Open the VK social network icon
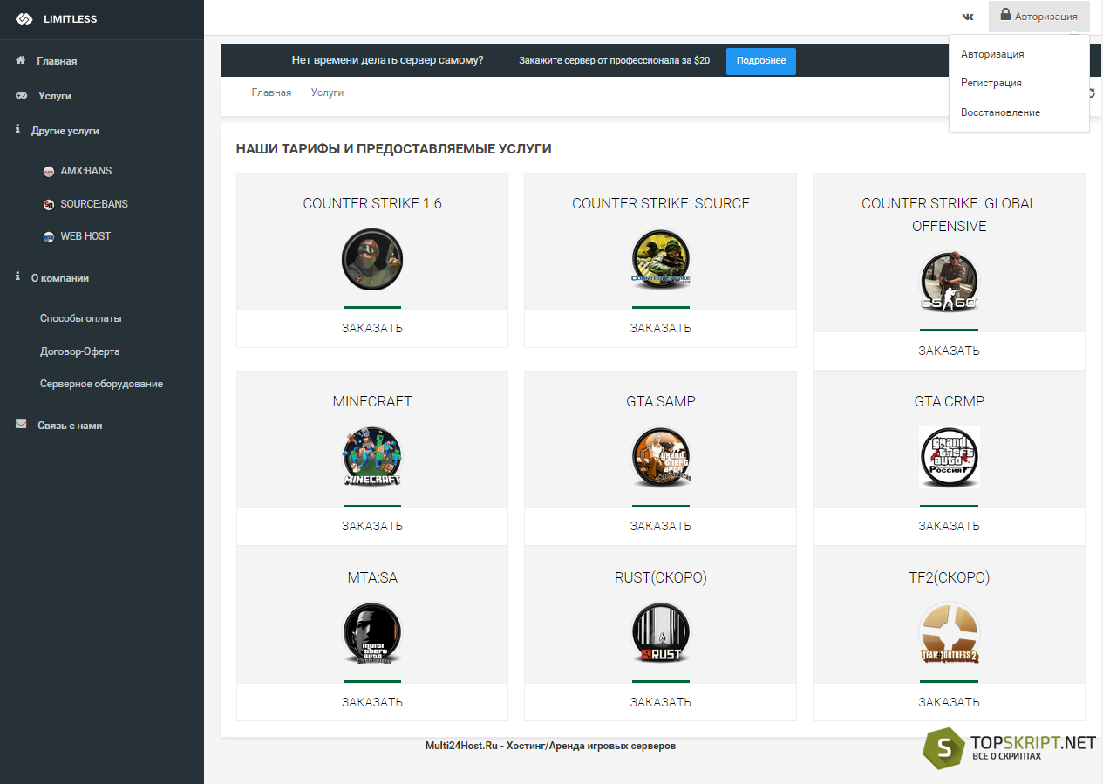 [968, 17]
